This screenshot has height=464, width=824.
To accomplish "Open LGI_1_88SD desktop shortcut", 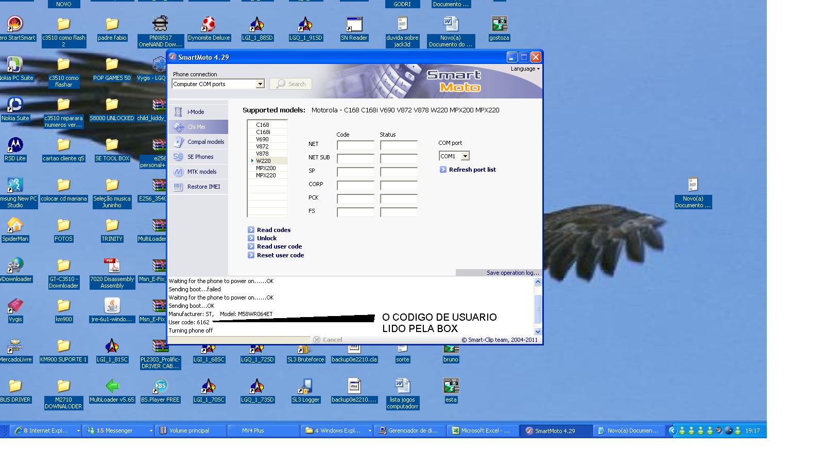I will click(x=257, y=29).
